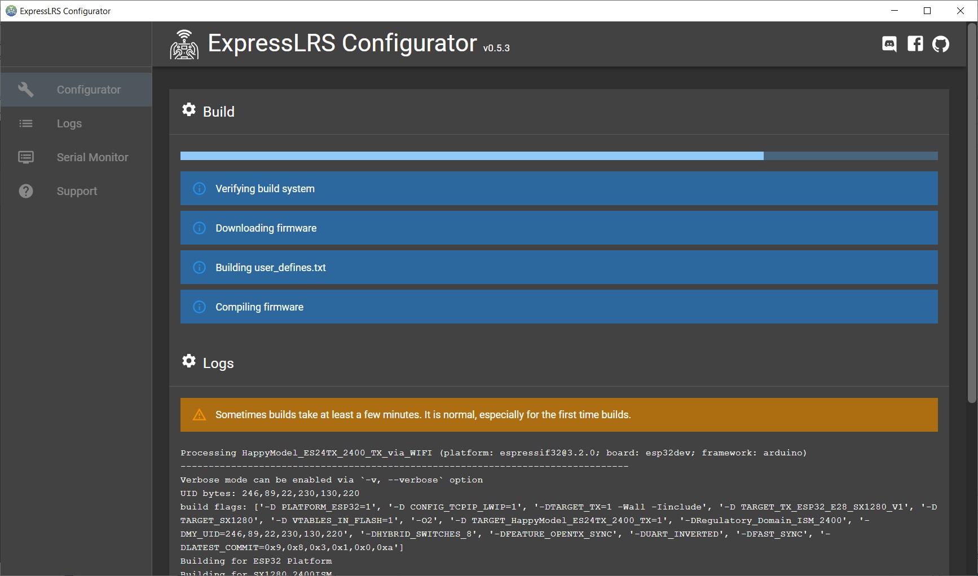Click the version label v0.5.3

click(x=496, y=48)
